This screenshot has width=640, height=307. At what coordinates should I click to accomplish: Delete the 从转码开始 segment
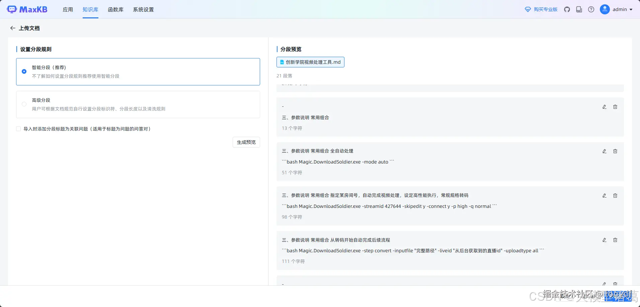(615, 240)
